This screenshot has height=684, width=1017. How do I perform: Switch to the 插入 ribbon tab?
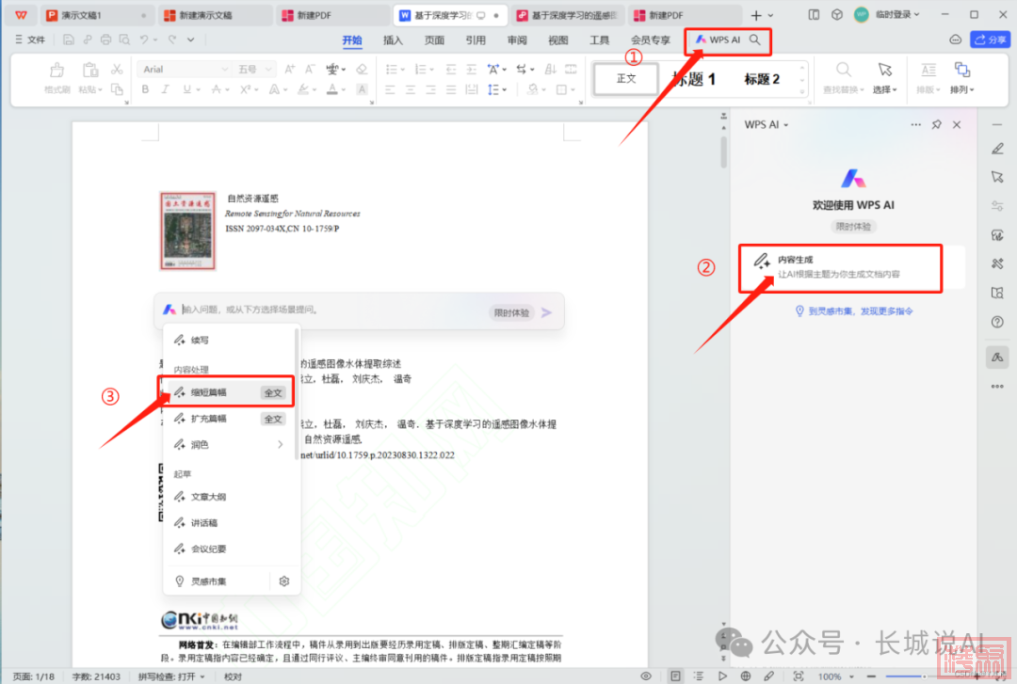pyautogui.click(x=393, y=40)
